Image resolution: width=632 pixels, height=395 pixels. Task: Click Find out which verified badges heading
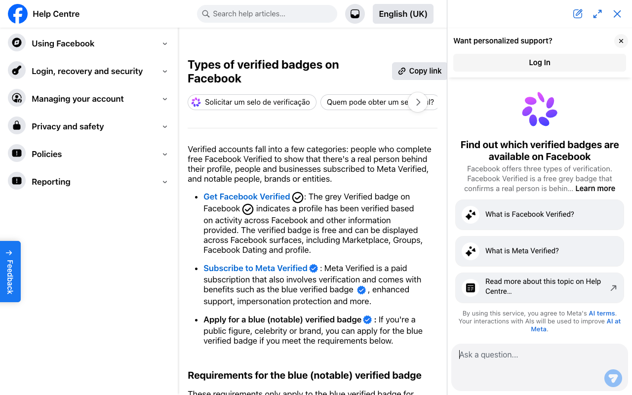[540, 151]
